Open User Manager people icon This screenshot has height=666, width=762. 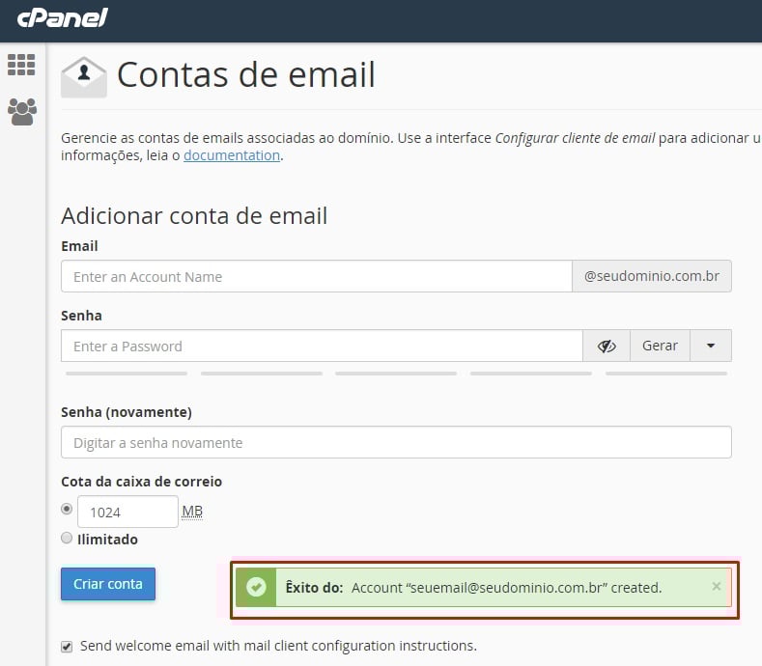22,112
